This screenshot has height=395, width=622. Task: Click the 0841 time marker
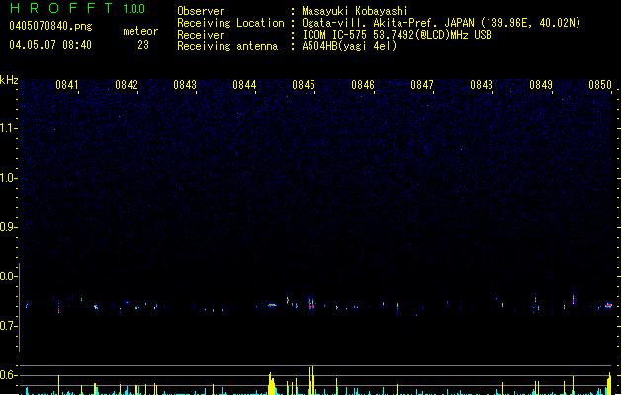click(x=66, y=85)
